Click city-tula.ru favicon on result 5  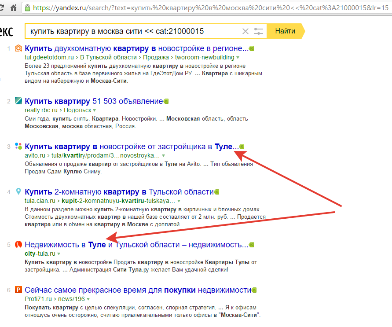[18, 244]
